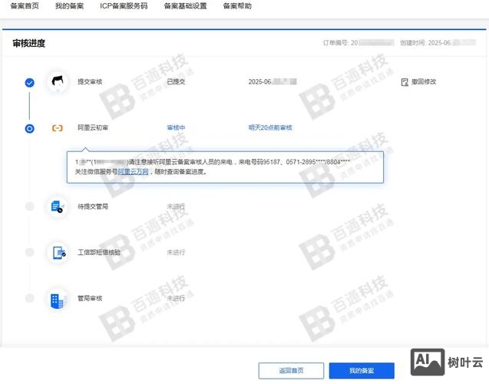The image size is (489, 384).
Task: Click the 待提交管局 step label
Action: tap(93, 207)
